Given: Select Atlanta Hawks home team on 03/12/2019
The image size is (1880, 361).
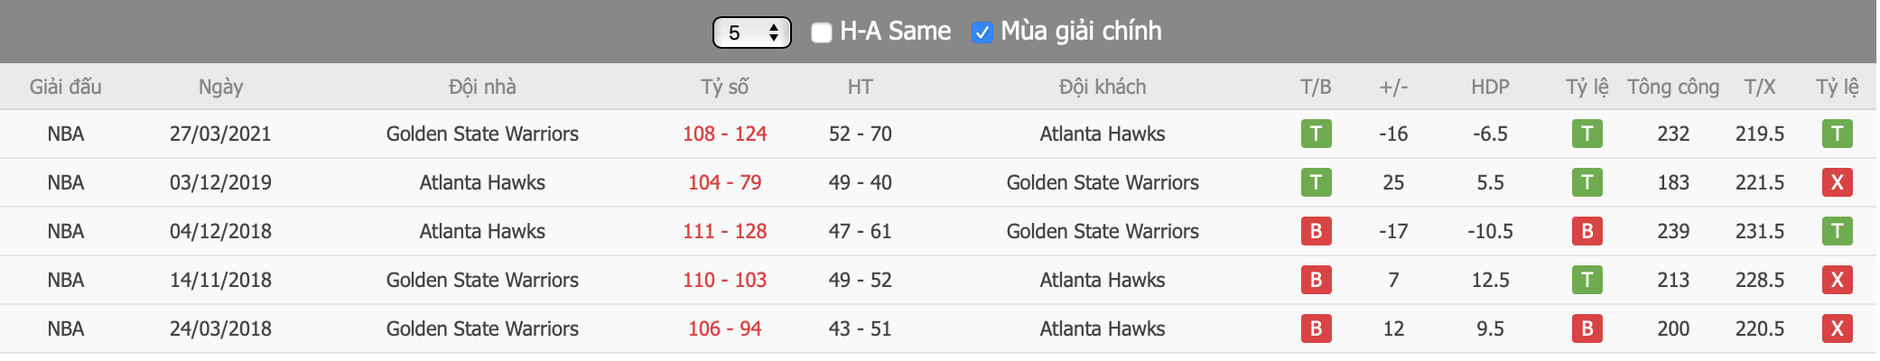Looking at the screenshot, I should pyautogui.click(x=482, y=182).
